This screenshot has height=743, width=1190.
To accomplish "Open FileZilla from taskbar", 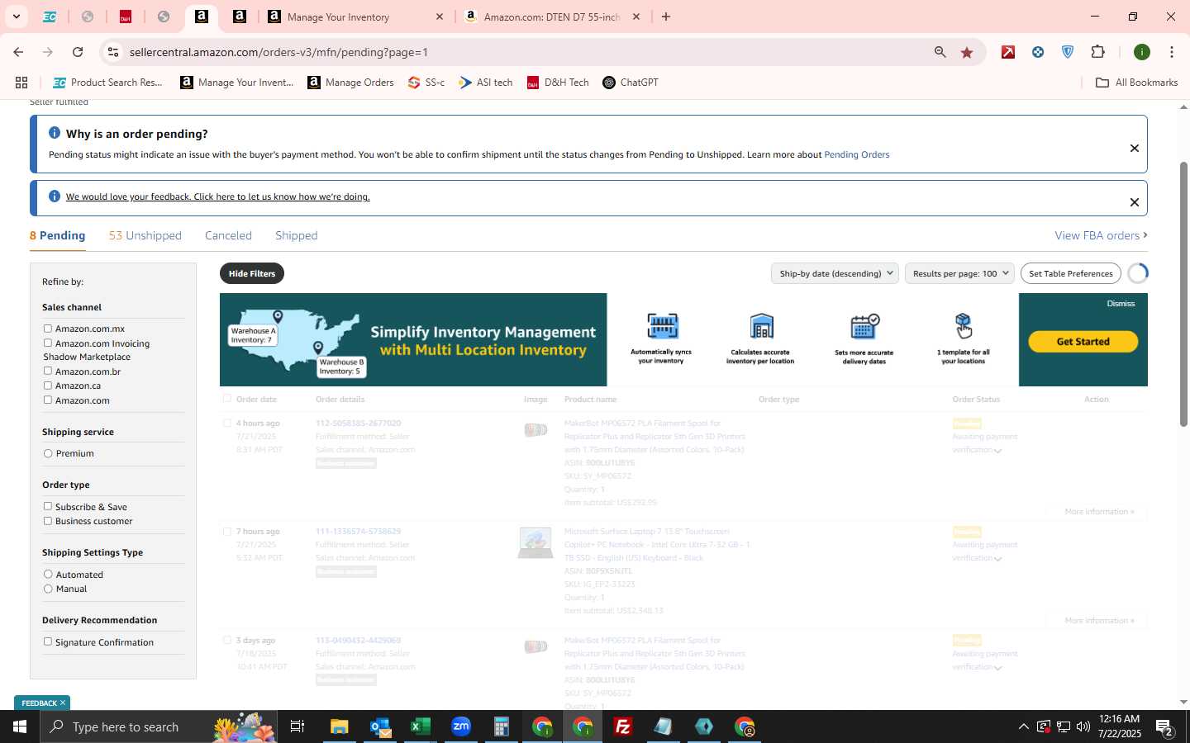I will (623, 726).
